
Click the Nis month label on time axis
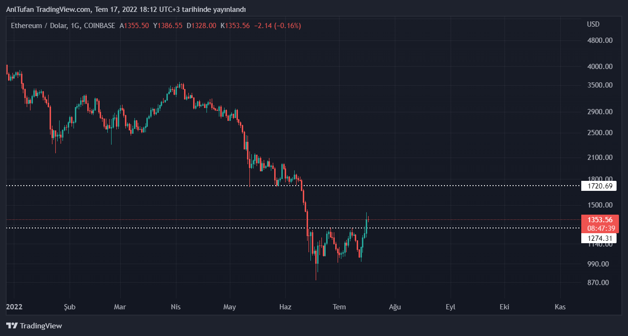[x=176, y=307]
